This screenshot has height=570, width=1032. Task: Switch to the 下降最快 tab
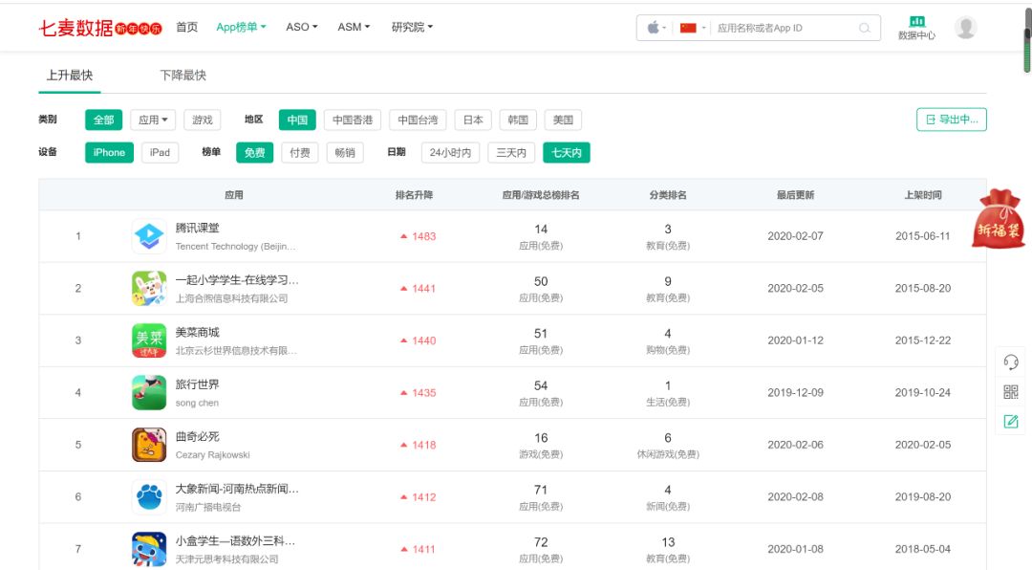183,75
